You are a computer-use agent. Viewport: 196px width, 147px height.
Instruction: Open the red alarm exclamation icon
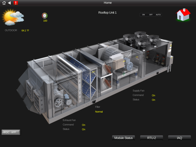coord(16,3)
